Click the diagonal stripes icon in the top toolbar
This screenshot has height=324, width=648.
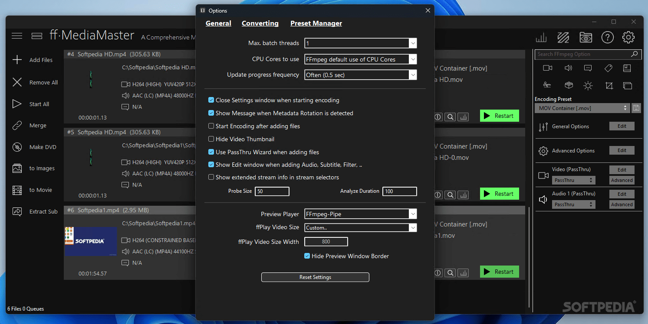pos(563,38)
